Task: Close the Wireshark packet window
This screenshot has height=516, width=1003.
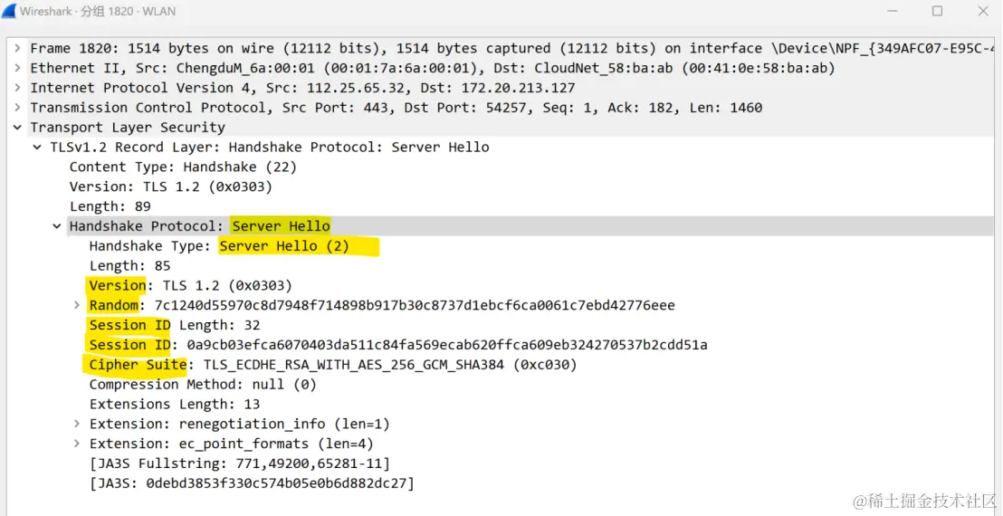Action: (x=983, y=11)
